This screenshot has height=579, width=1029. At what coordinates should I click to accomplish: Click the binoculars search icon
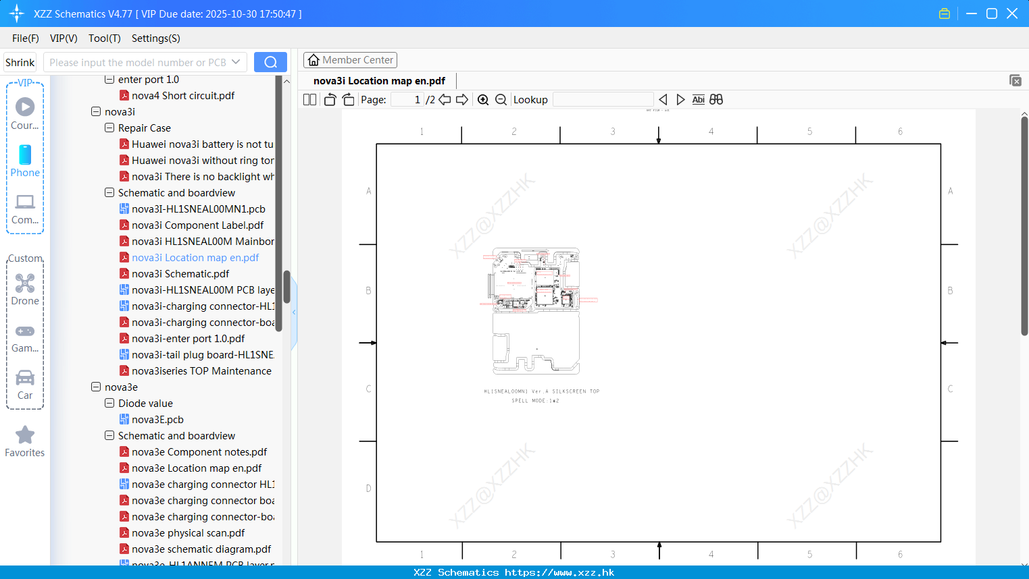coord(716,100)
